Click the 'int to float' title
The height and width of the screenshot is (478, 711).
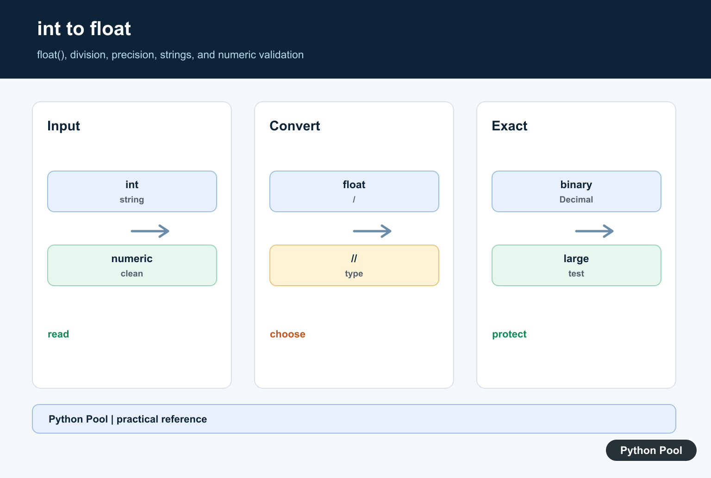click(84, 29)
